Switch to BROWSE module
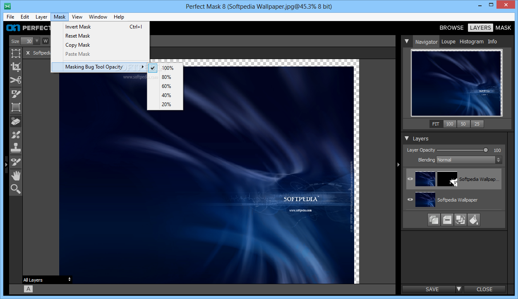The width and height of the screenshot is (518, 299). (x=451, y=28)
